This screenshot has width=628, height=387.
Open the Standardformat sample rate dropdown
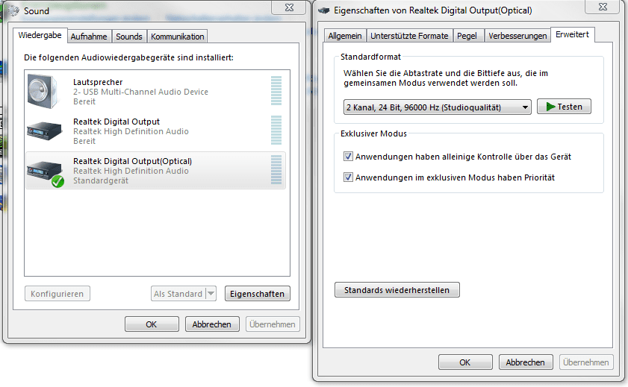point(437,107)
